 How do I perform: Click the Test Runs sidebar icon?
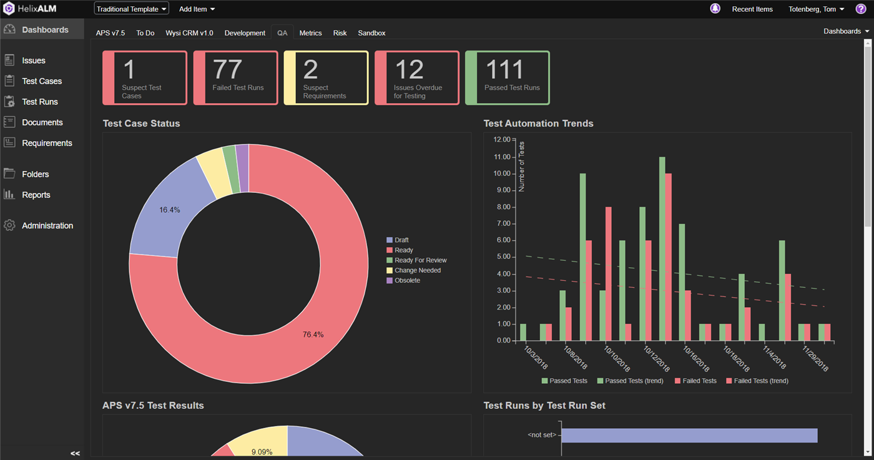(9, 102)
